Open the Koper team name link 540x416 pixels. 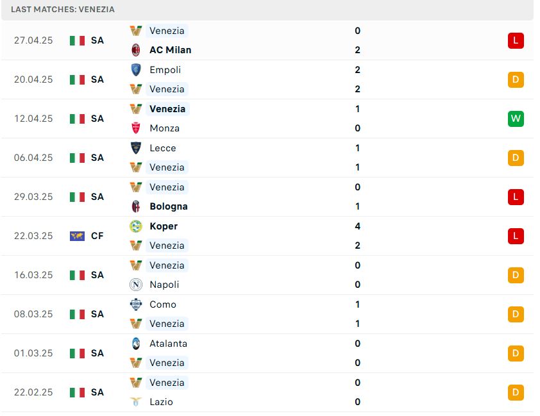164,226
